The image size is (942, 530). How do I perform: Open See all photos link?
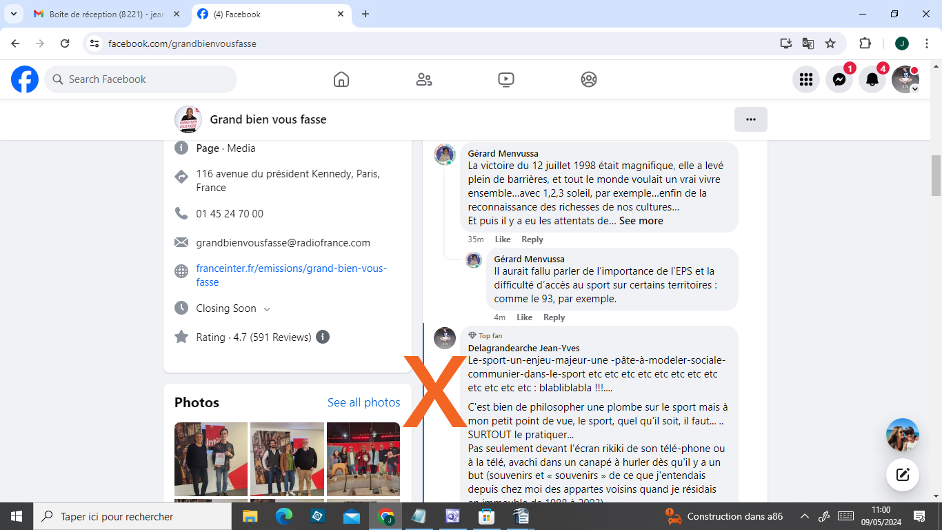pos(363,402)
